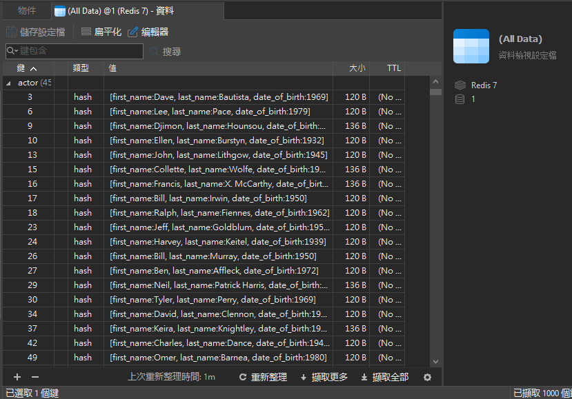Image resolution: width=572 pixels, height=399 pixels.
Task: Click the database 1 cylinder icon
Action: pos(460,99)
